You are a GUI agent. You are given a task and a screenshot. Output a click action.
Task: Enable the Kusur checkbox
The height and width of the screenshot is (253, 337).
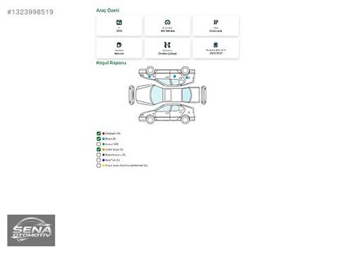99,144
